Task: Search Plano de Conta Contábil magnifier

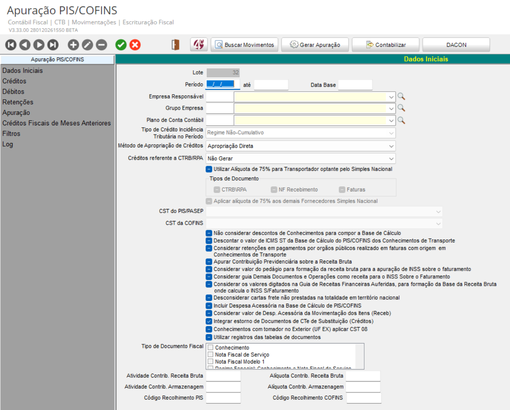Action: pos(401,120)
